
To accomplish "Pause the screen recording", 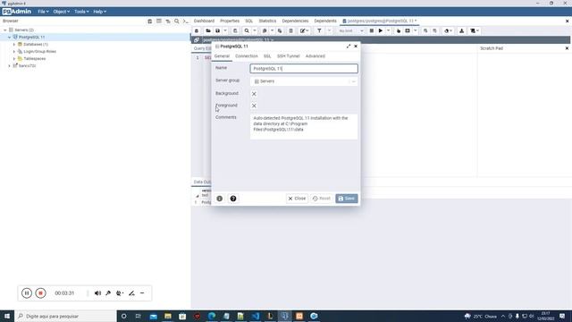I will coord(27,293).
